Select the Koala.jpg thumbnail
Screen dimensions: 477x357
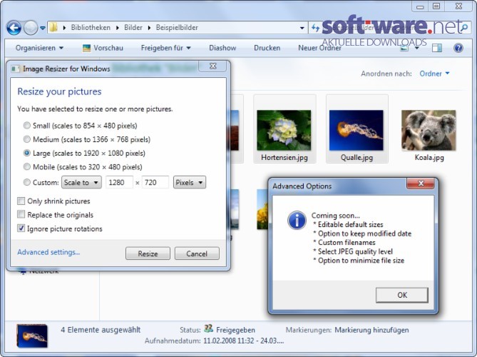coord(429,131)
